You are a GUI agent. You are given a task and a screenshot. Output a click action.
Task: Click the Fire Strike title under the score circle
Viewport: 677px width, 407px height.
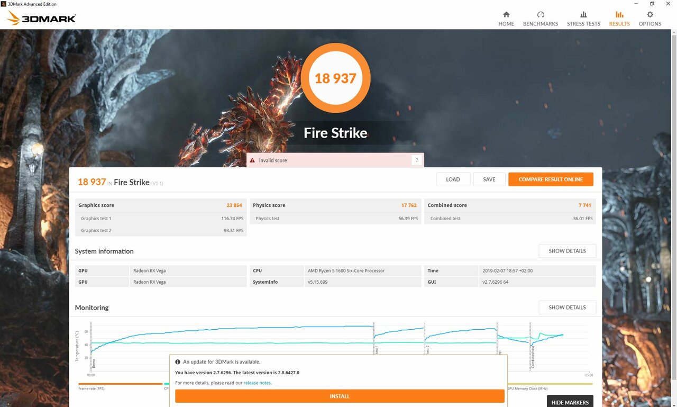335,133
